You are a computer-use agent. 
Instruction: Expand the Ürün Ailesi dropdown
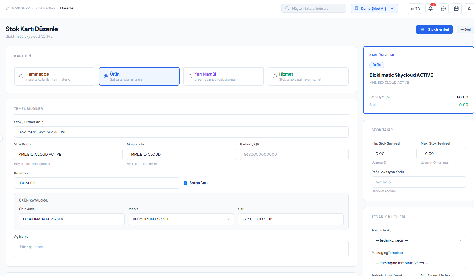point(72,219)
